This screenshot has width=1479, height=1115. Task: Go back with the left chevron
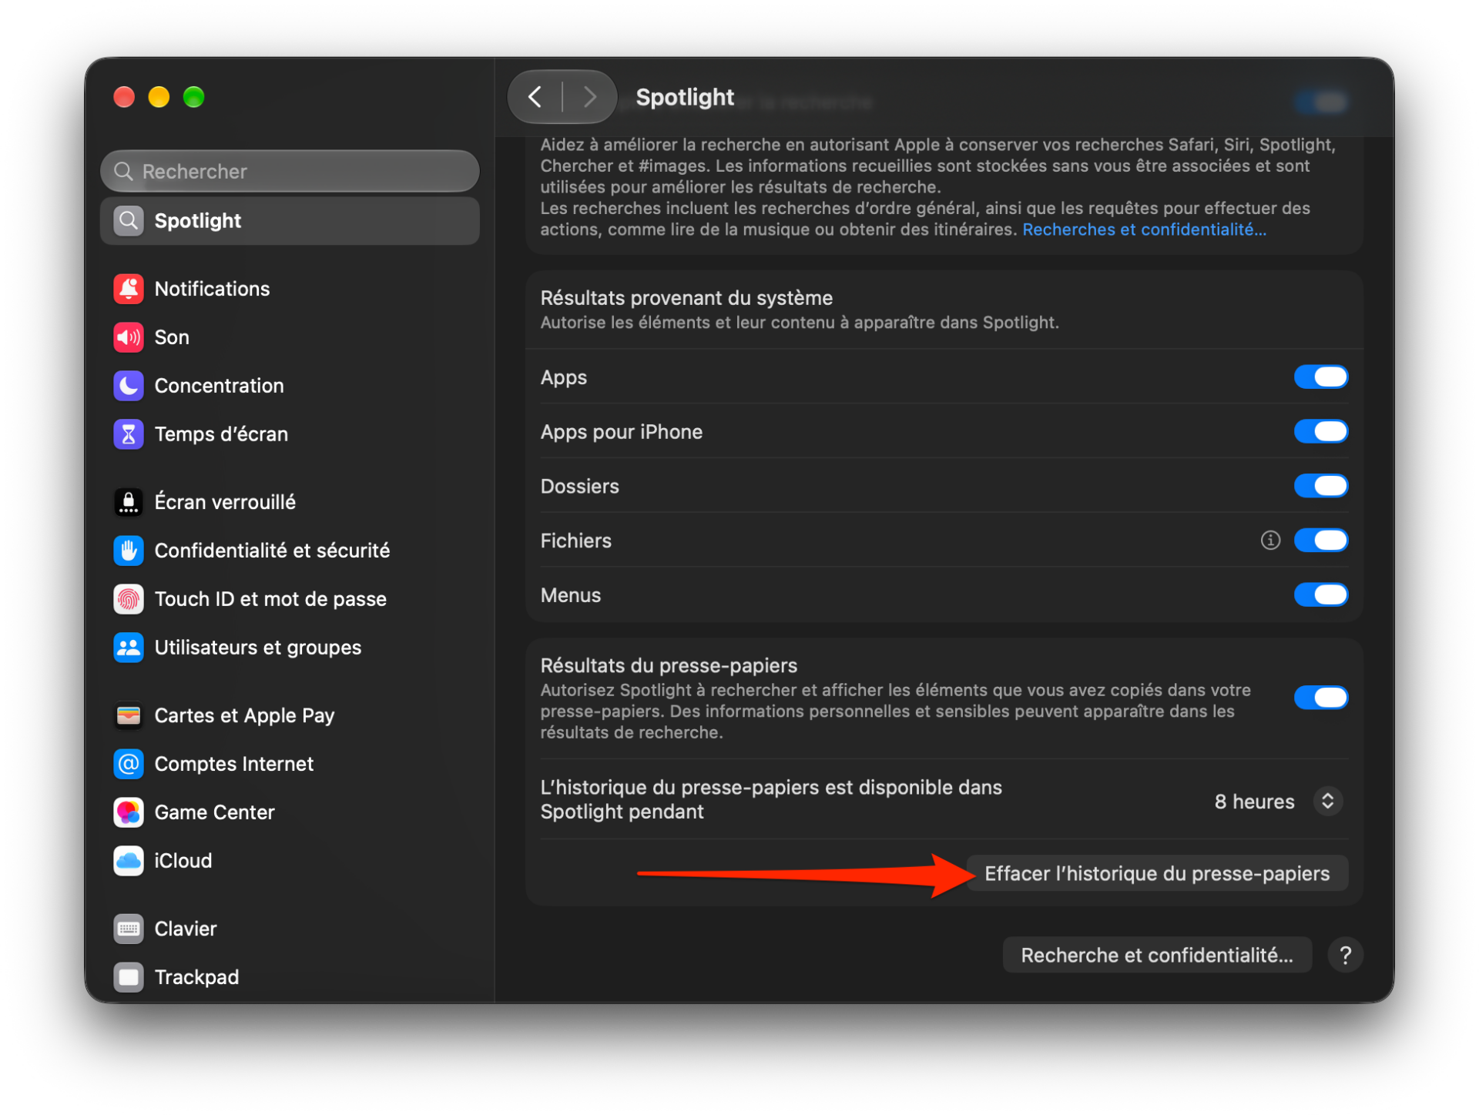[x=535, y=97]
